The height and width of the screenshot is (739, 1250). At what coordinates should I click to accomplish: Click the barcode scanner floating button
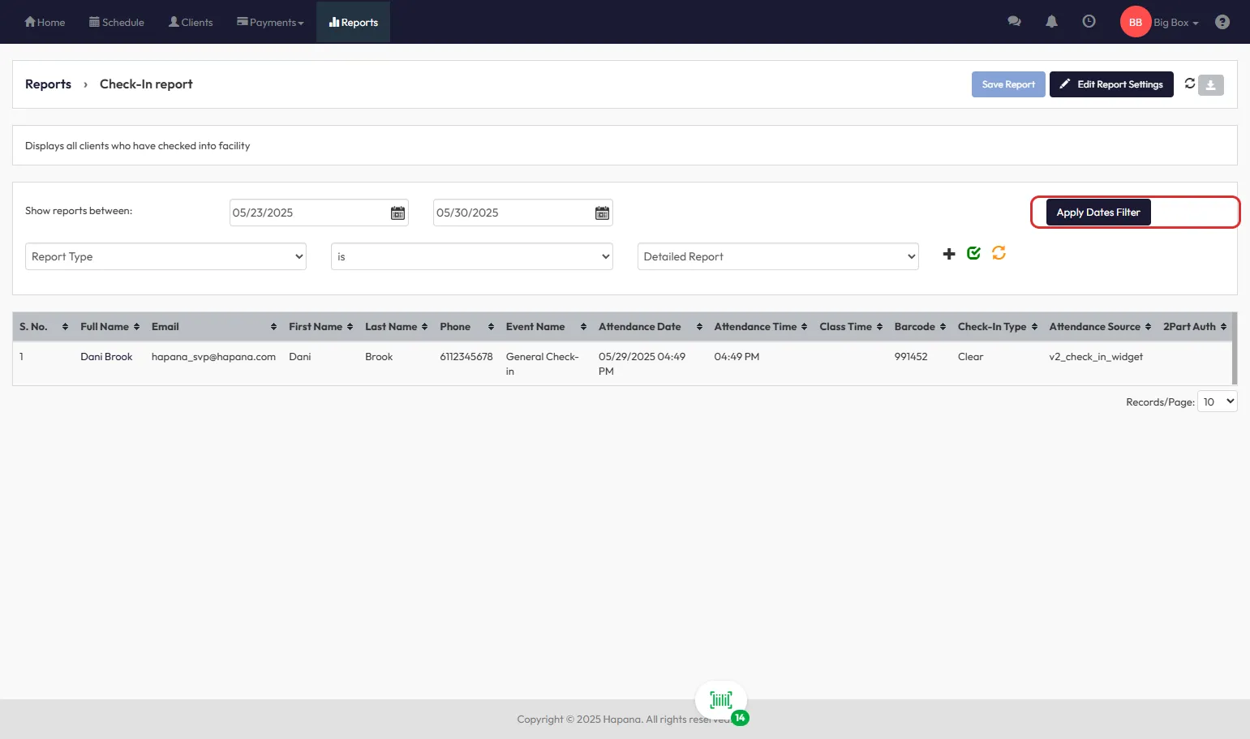tap(721, 700)
